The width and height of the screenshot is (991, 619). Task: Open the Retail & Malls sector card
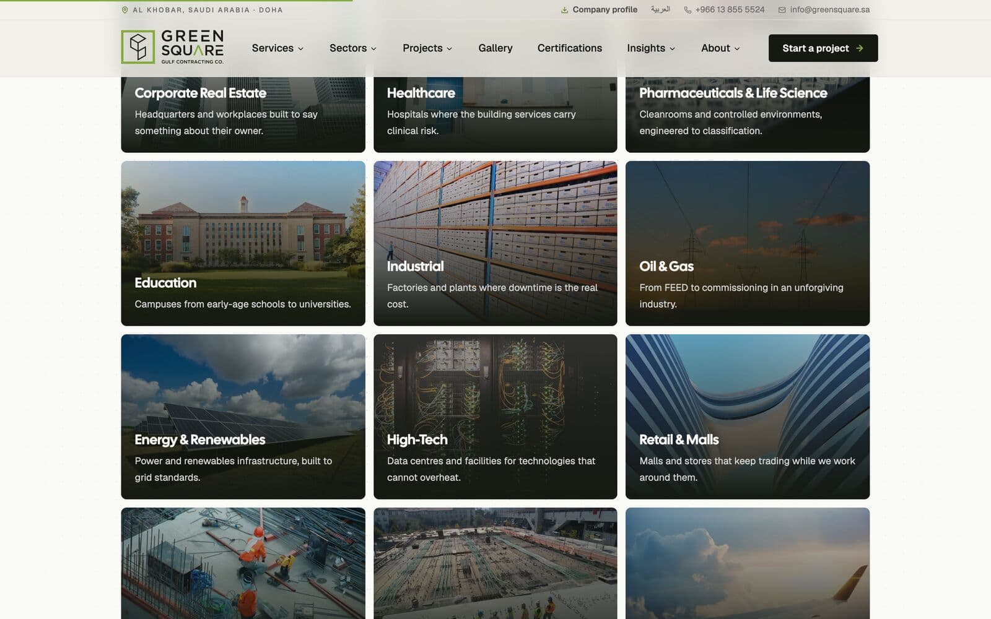(x=748, y=417)
